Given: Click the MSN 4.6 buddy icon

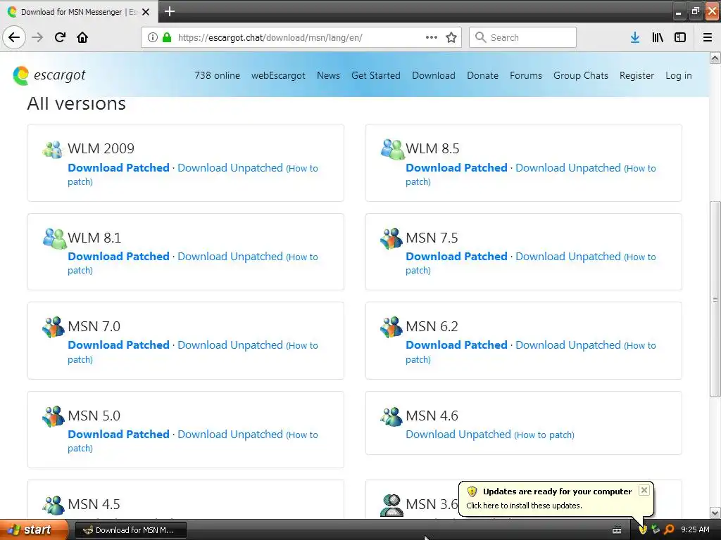Looking at the screenshot, I should [x=391, y=416].
